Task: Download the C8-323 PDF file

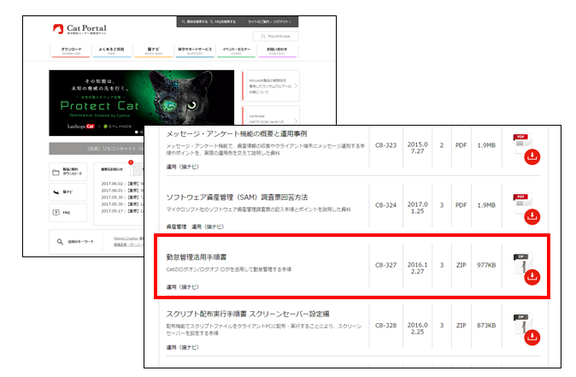Action: tap(532, 157)
